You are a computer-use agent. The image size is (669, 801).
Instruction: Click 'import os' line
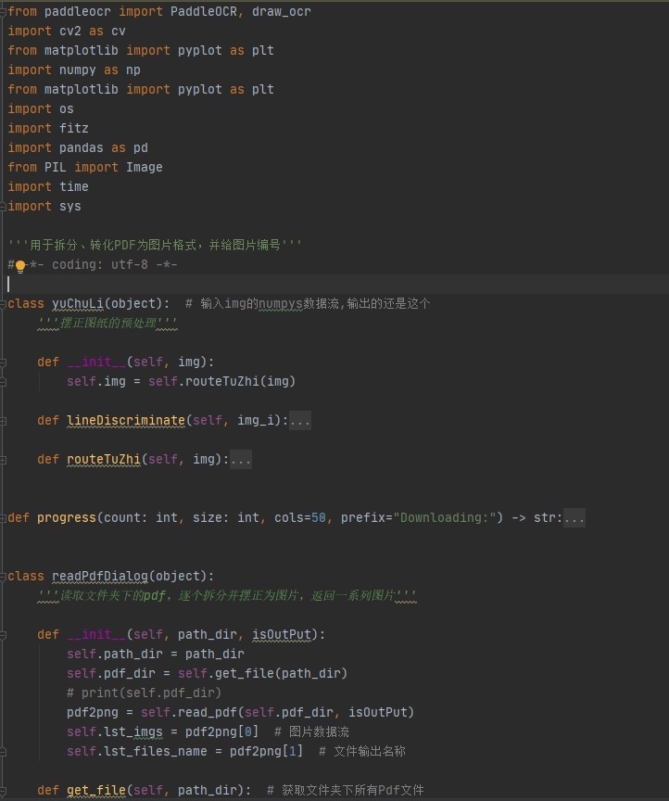coord(41,108)
